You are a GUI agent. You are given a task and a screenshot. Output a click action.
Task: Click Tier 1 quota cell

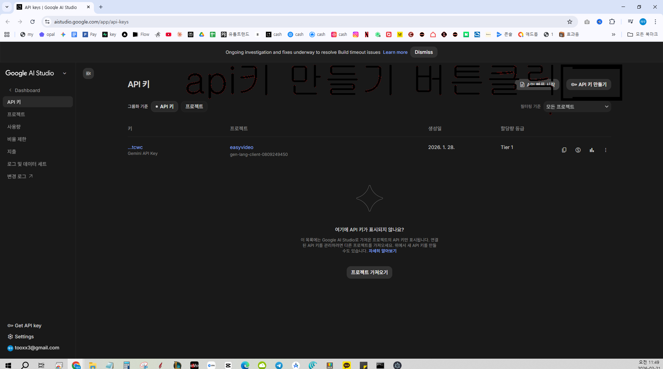tap(507, 147)
